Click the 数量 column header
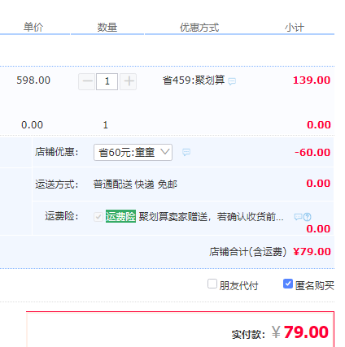 (107, 28)
